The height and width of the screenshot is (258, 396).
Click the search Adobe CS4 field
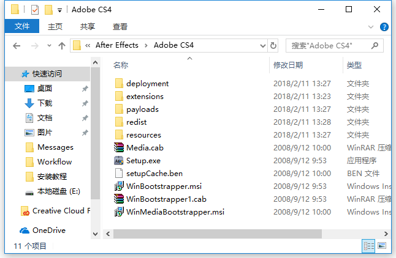[331, 46]
